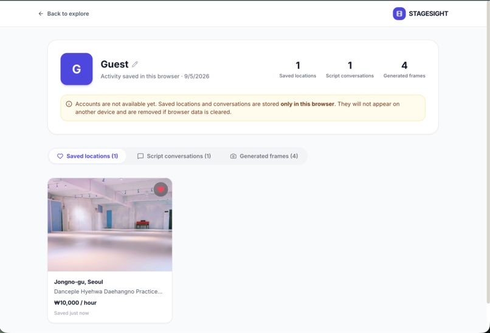Click the Back to explore link
This screenshot has height=333, width=490.
point(63,14)
